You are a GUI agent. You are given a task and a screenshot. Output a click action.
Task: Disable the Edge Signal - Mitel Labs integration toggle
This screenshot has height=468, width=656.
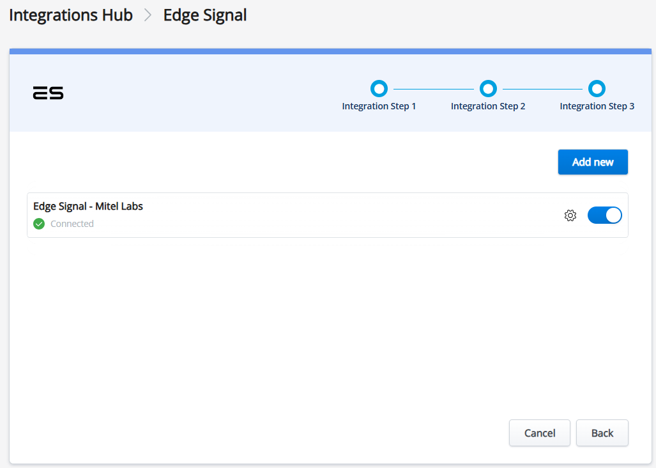pos(604,215)
